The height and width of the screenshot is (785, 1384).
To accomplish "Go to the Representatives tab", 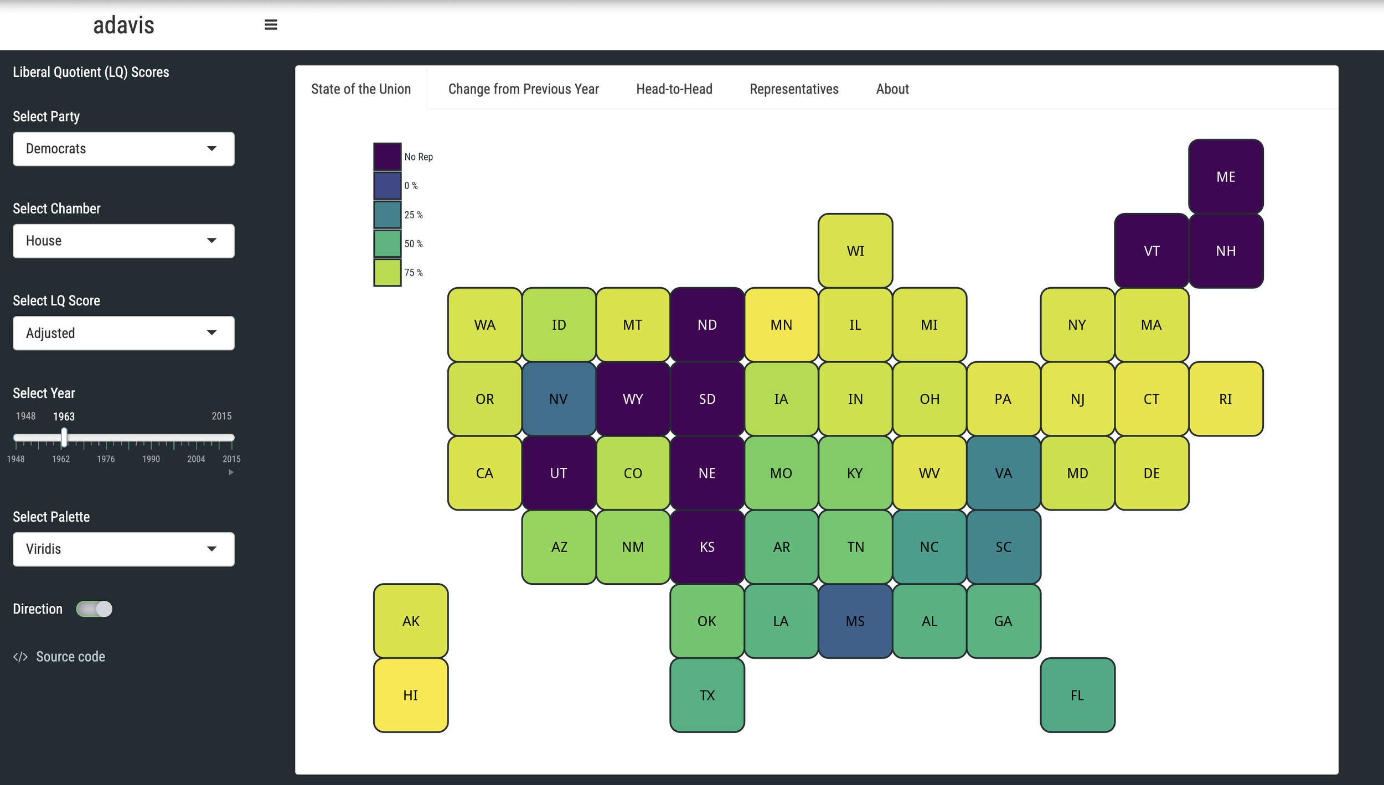I will [794, 89].
